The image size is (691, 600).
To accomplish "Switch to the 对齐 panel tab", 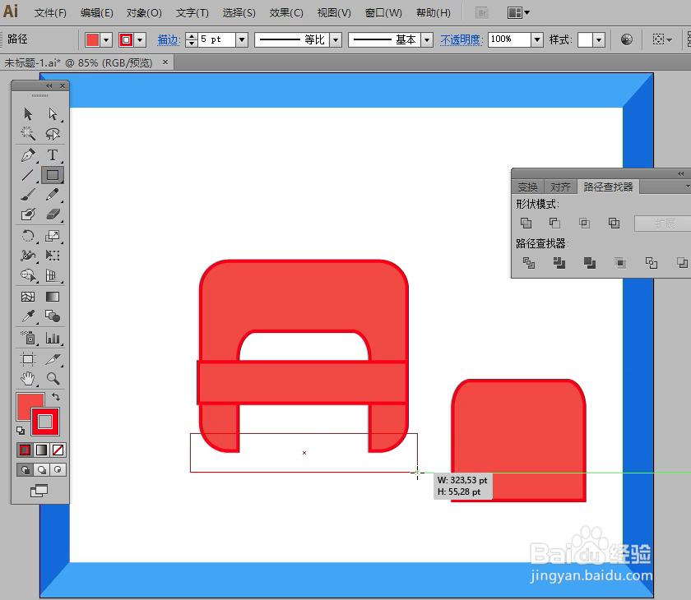I will coord(560,186).
